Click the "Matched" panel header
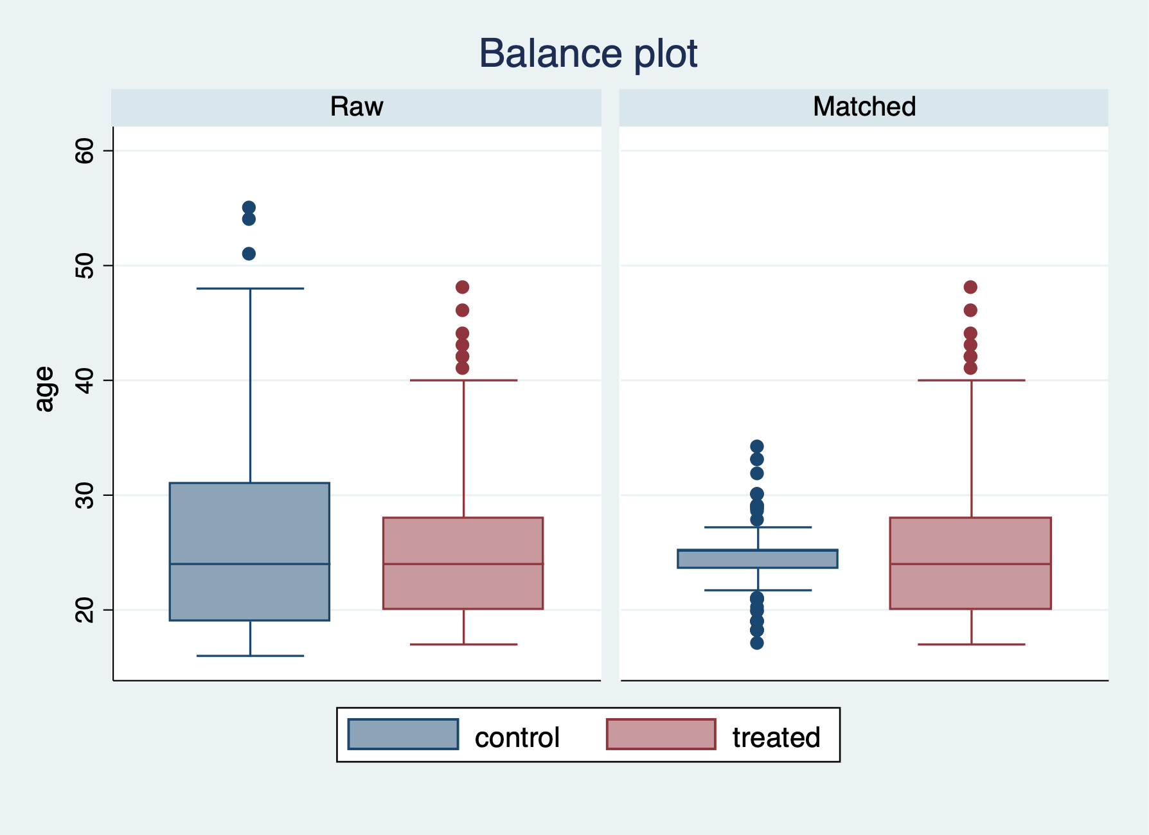 [864, 107]
